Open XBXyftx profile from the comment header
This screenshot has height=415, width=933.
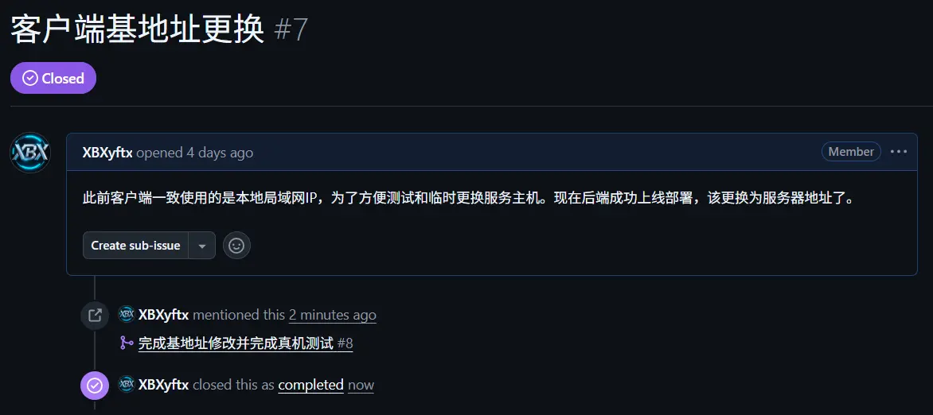click(x=107, y=153)
